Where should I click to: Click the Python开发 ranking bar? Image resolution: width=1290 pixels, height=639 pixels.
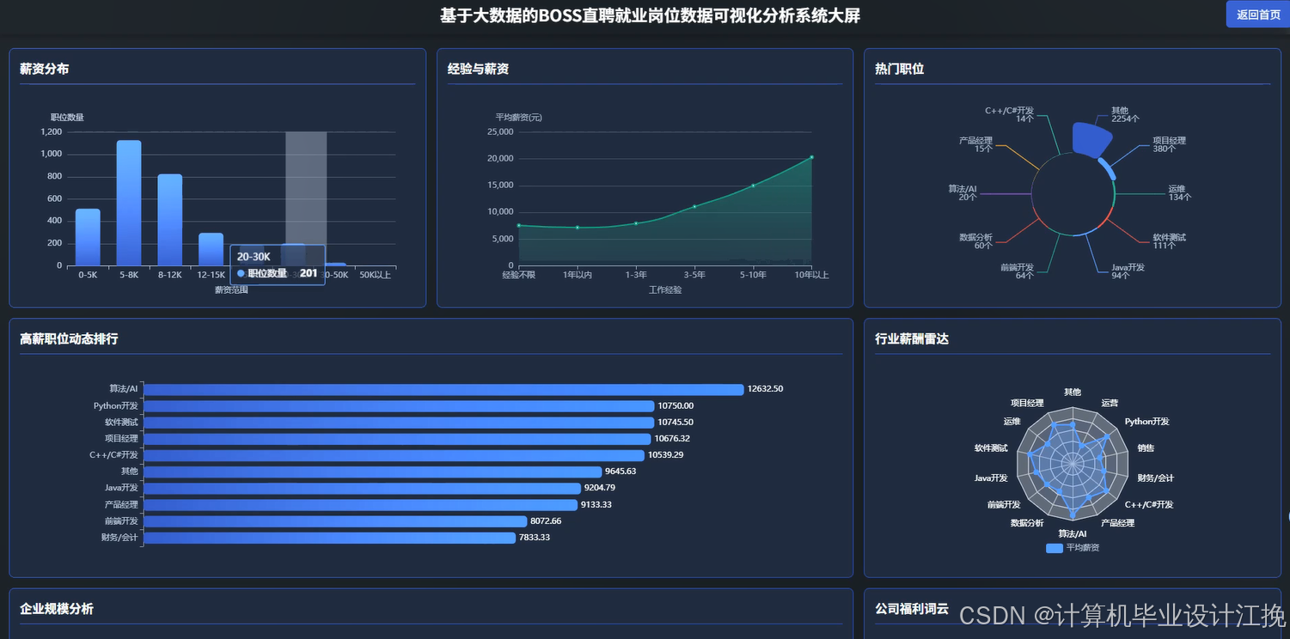coord(399,405)
